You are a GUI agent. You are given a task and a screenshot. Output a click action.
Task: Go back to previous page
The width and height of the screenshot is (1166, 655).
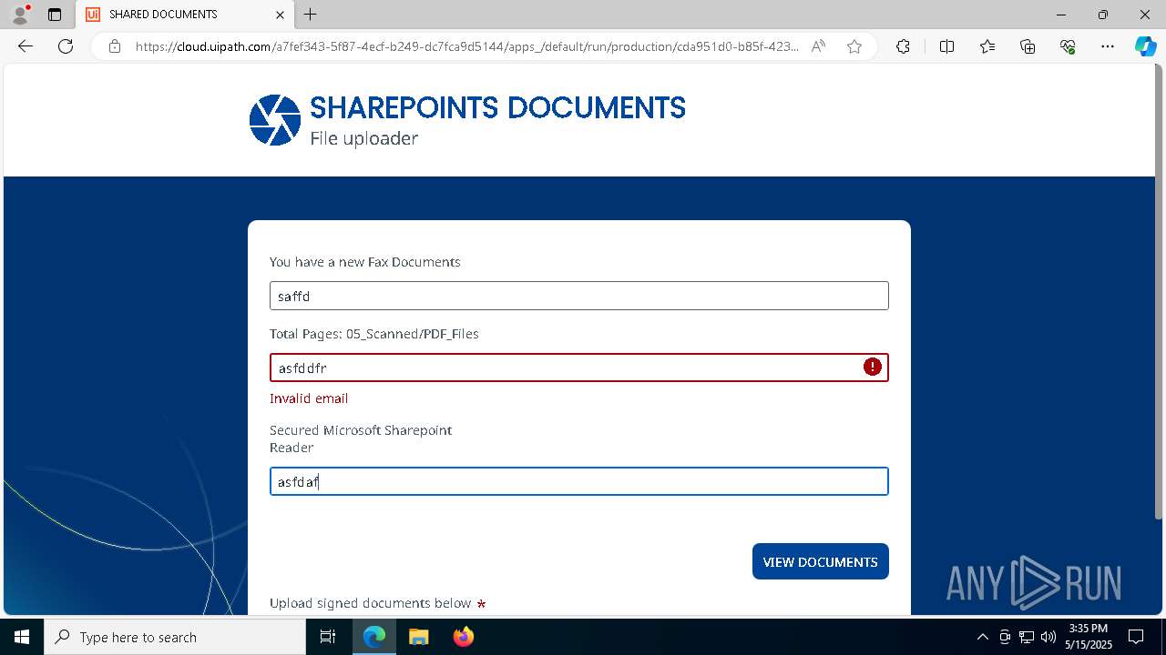pyautogui.click(x=26, y=46)
